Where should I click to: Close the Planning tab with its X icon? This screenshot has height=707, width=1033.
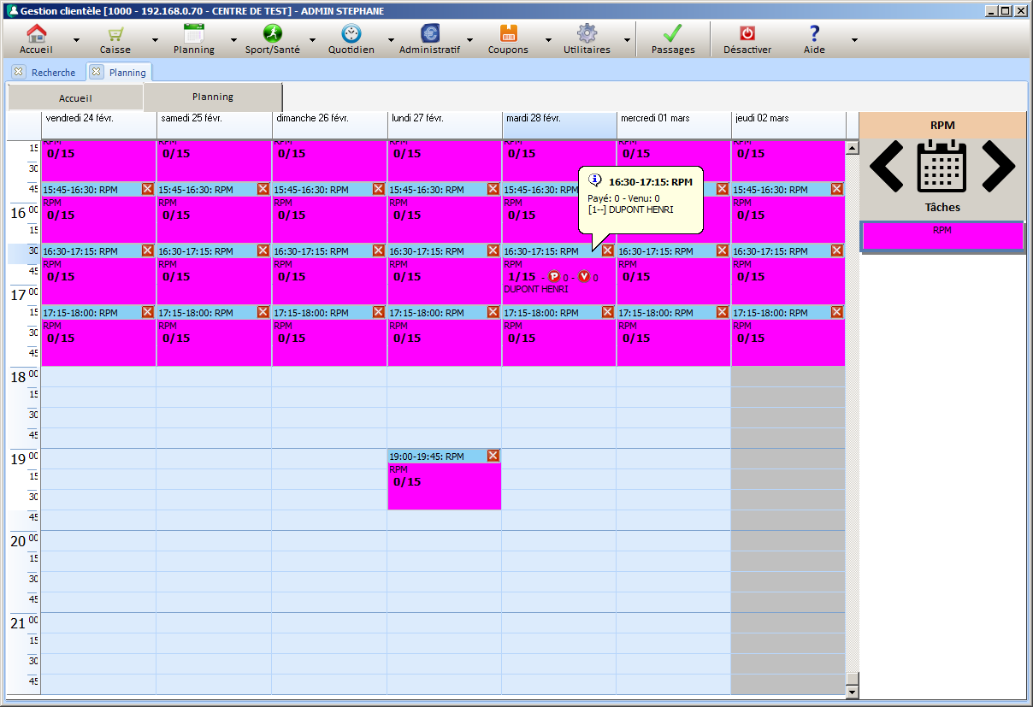click(x=97, y=72)
